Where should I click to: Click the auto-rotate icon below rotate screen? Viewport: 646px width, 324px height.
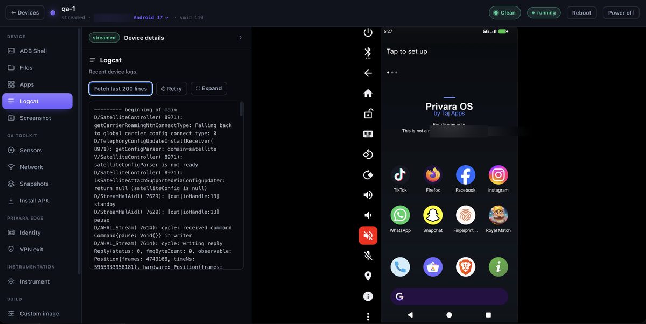[x=368, y=175]
